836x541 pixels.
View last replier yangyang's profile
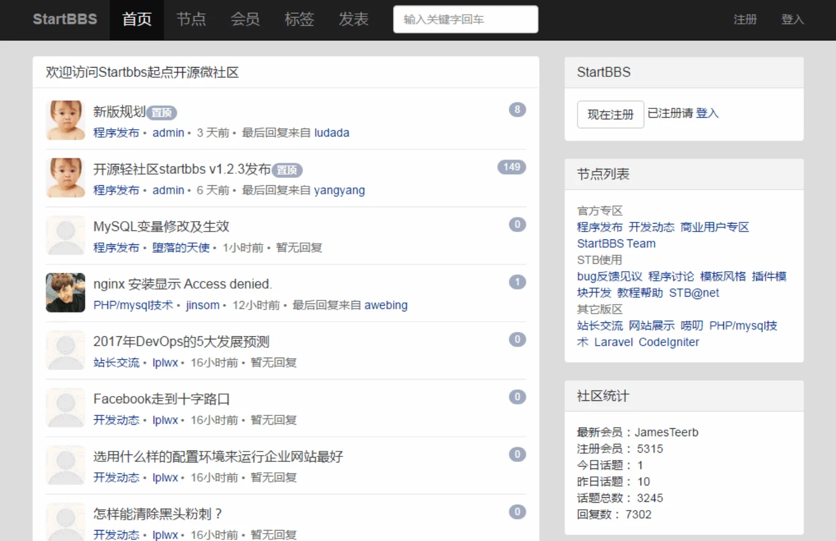pos(339,190)
